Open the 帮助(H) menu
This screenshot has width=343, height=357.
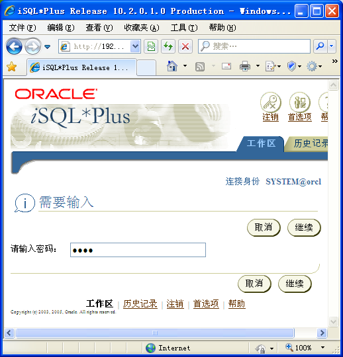(222, 28)
